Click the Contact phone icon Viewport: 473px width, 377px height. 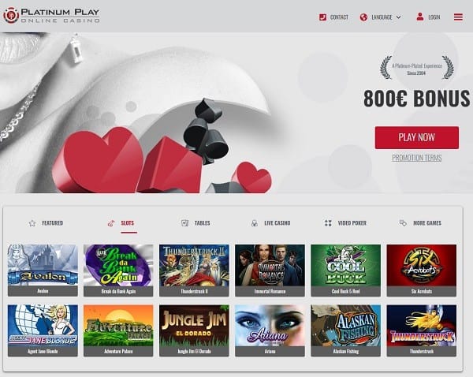click(x=322, y=17)
